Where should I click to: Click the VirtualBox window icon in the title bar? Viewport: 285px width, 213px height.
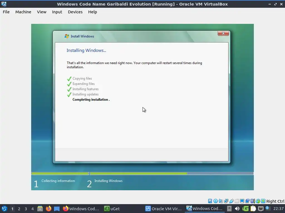point(4,4)
